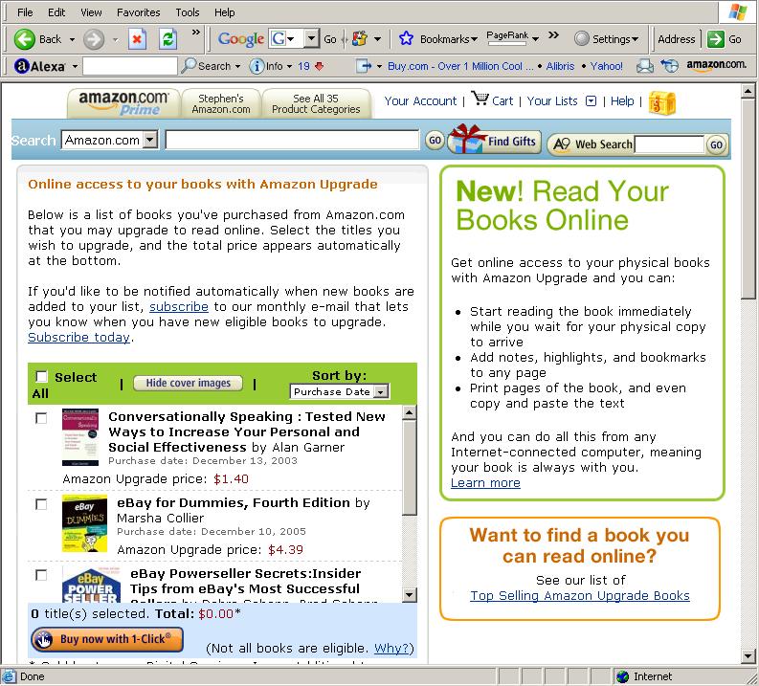The image size is (759, 686).
Task: Expand the browser toolbar overflow chevron
Action: (x=195, y=32)
